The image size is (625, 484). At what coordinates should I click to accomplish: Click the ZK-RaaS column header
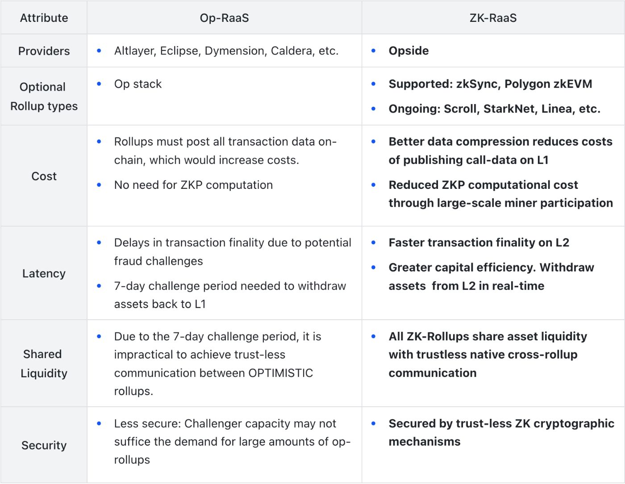493,18
